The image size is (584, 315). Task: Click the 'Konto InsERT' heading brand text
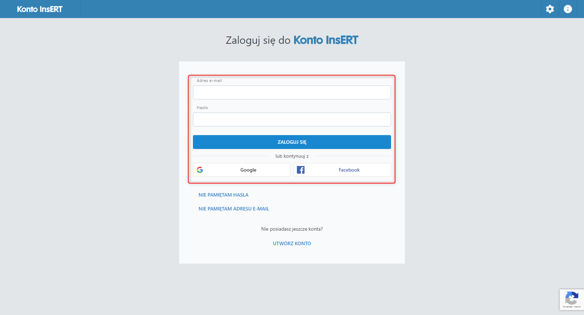click(x=326, y=40)
